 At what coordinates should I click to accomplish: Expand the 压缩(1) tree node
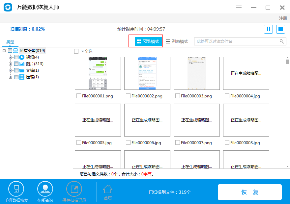pyautogui.click(x=10, y=77)
